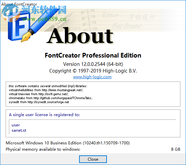Click the virtual treeview soft-gems line
This screenshot has width=186, height=165.
38,94
